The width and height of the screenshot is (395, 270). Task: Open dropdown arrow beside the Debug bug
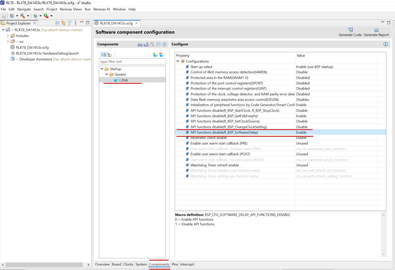tap(40, 16)
